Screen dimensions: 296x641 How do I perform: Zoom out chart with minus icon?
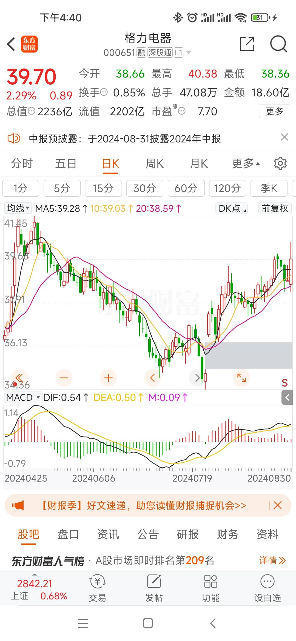pos(64,378)
